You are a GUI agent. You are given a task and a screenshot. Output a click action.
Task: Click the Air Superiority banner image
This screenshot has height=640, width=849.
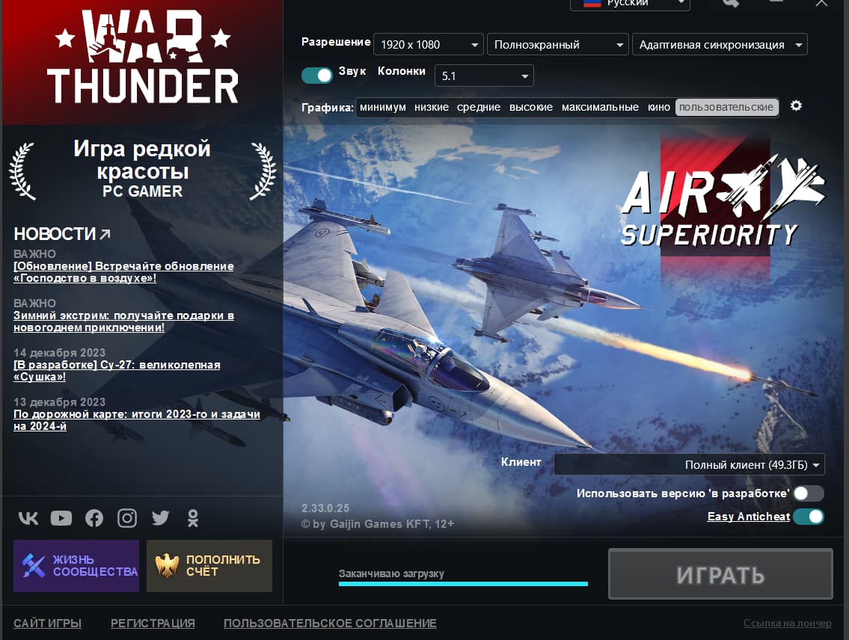(714, 202)
